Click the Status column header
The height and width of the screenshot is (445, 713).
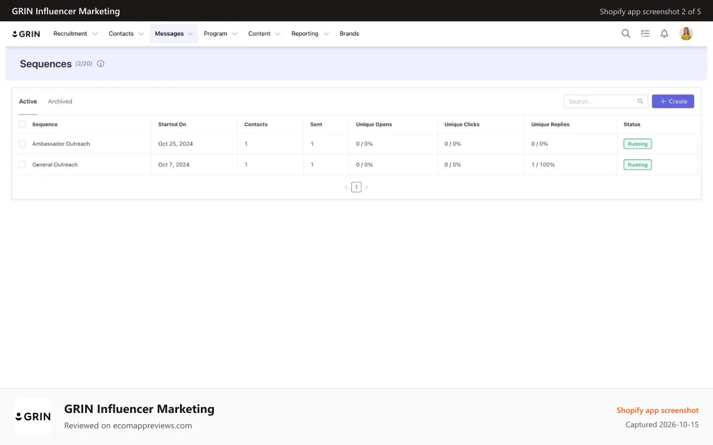click(632, 125)
